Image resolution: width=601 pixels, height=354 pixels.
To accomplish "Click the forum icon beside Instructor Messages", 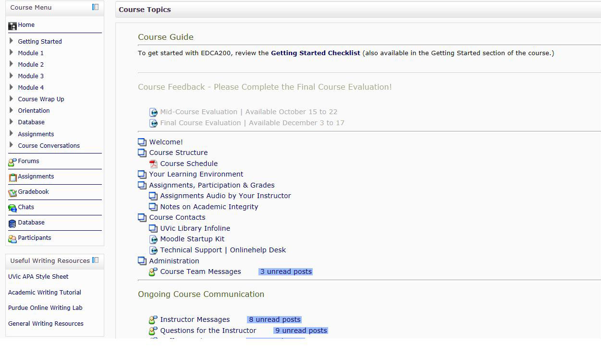I will 153,320.
